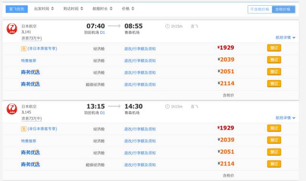Click the 非日本乘客专享 link under JL141

[43, 49]
